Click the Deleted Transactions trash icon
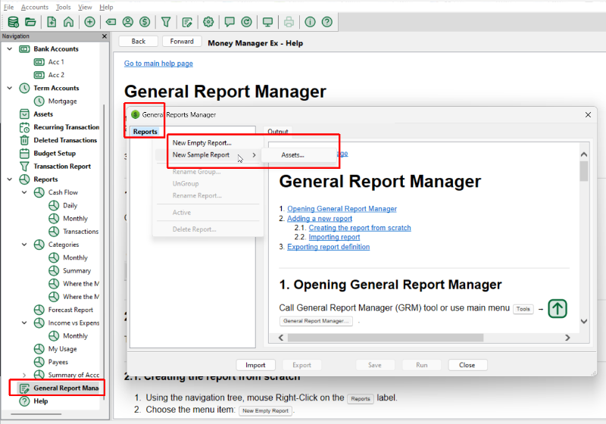This screenshot has height=424, width=606. tap(24, 140)
